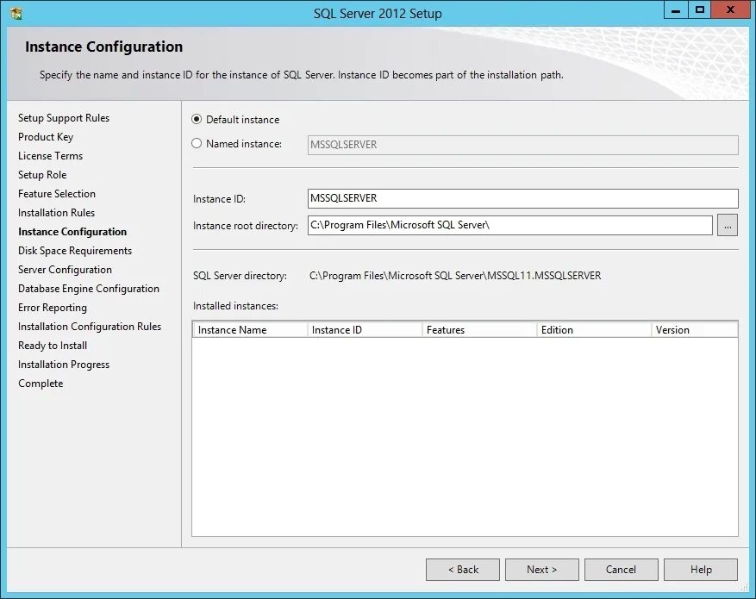Select Product Key step in sidebar

coord(46,137)
